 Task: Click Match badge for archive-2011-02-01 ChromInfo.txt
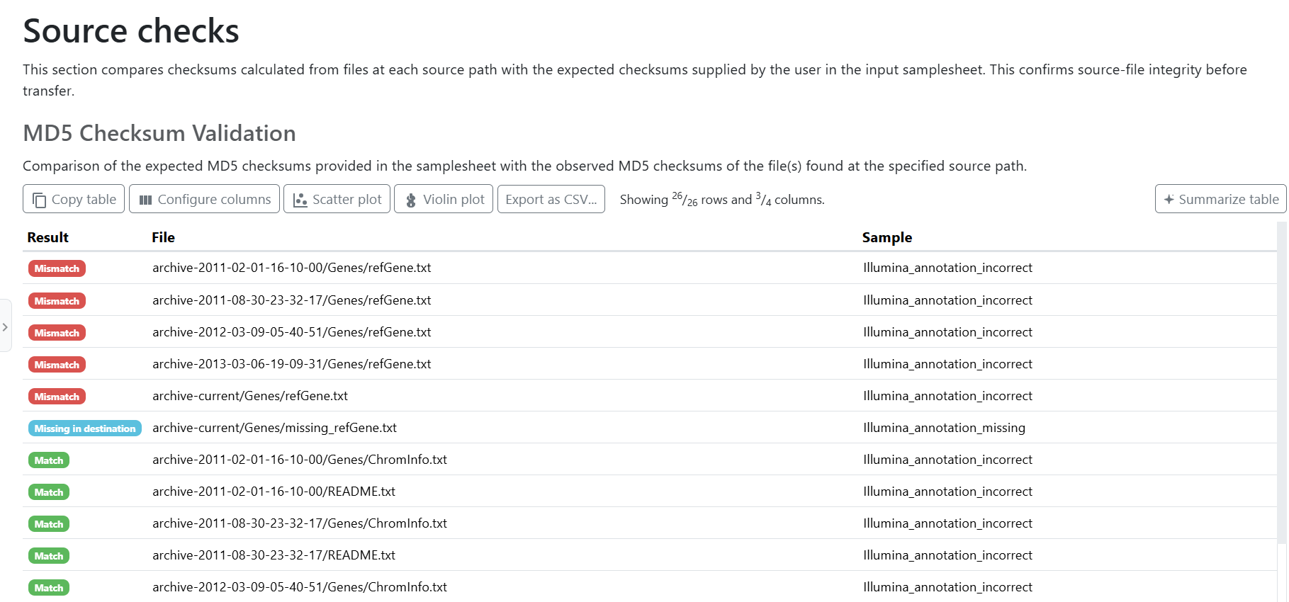(x=49, y=460)
